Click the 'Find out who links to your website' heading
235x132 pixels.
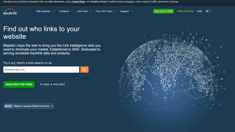pyautogui.click(x=42, y=33)
